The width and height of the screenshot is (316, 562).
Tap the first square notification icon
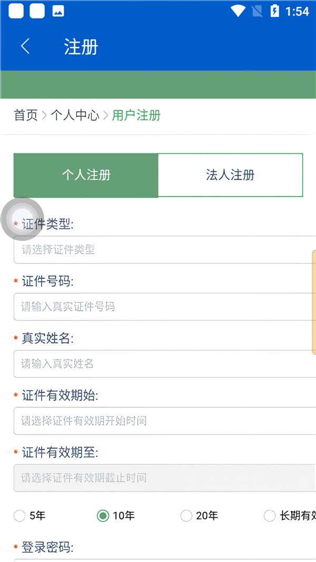click(16, 11)
